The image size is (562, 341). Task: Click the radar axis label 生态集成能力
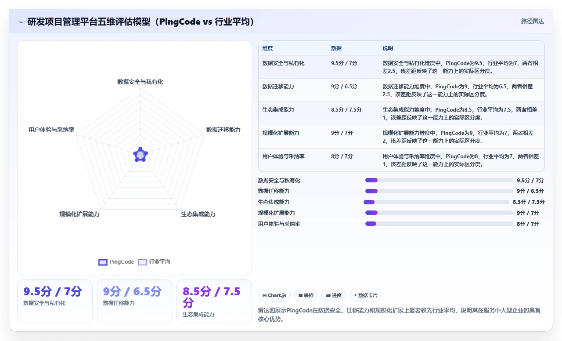point(198,214)
